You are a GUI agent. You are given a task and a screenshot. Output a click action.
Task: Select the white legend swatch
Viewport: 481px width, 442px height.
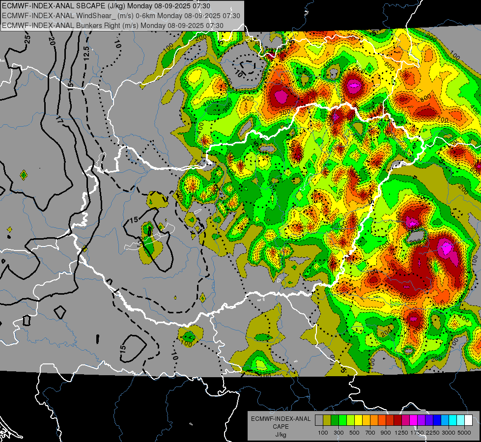coord(469,420)
